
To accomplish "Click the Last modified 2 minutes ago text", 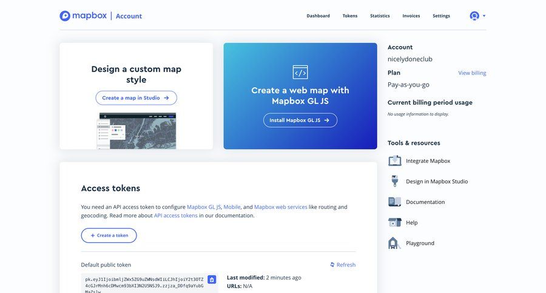I will coord(264,277).
